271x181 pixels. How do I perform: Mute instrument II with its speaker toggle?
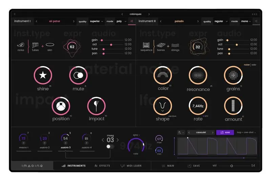coord(256,21)
